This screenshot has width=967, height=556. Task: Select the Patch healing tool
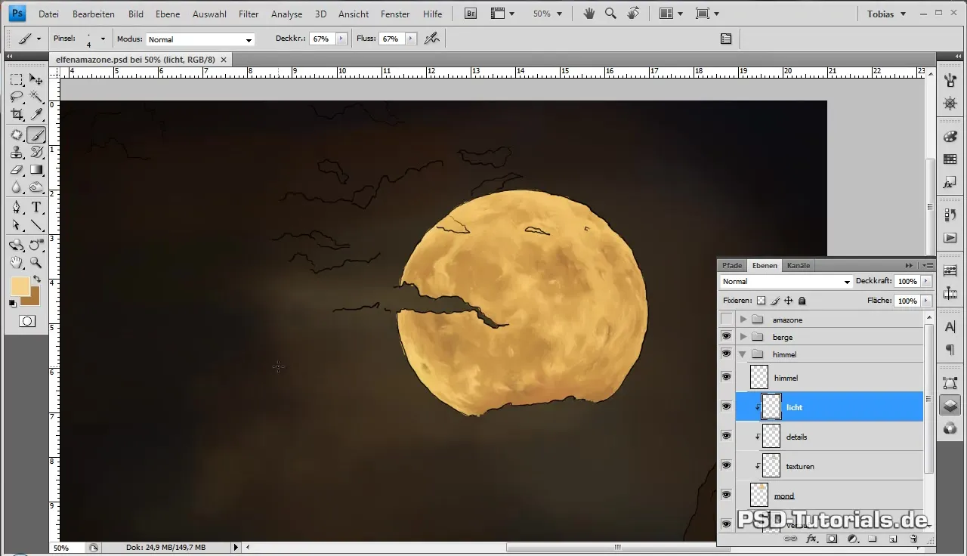(17, 134)
